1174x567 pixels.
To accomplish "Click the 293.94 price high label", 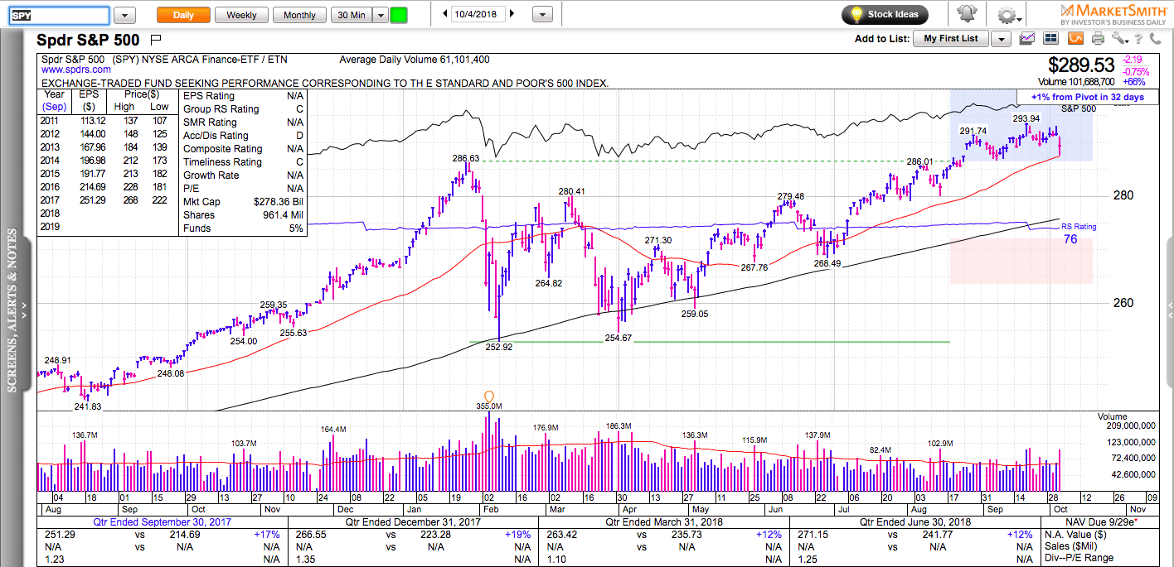I will [1026, 118].
